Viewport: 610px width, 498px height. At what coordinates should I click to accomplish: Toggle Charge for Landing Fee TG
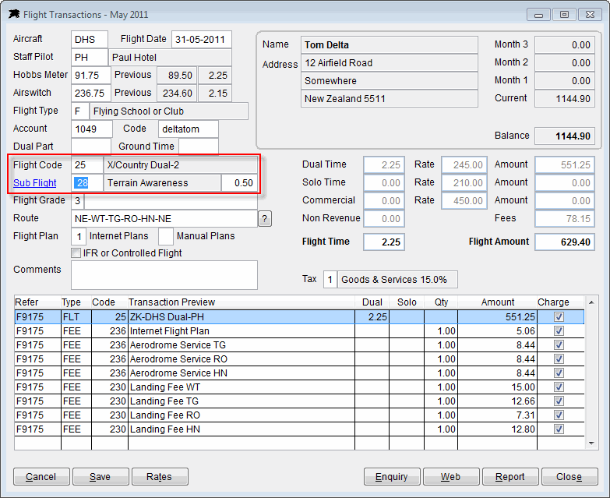pyautogui.click(x=559, y=401)
